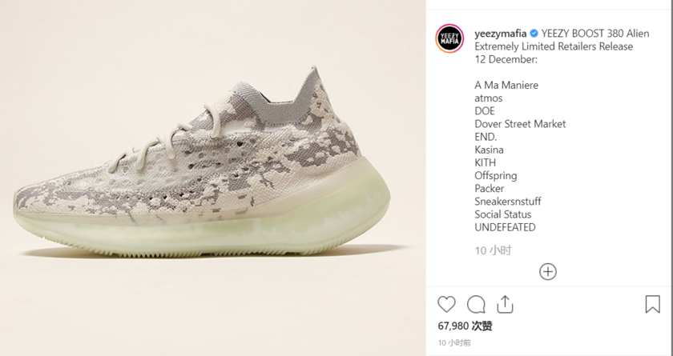Open the Yeezy Mafia profile avatar

(449, 38)
